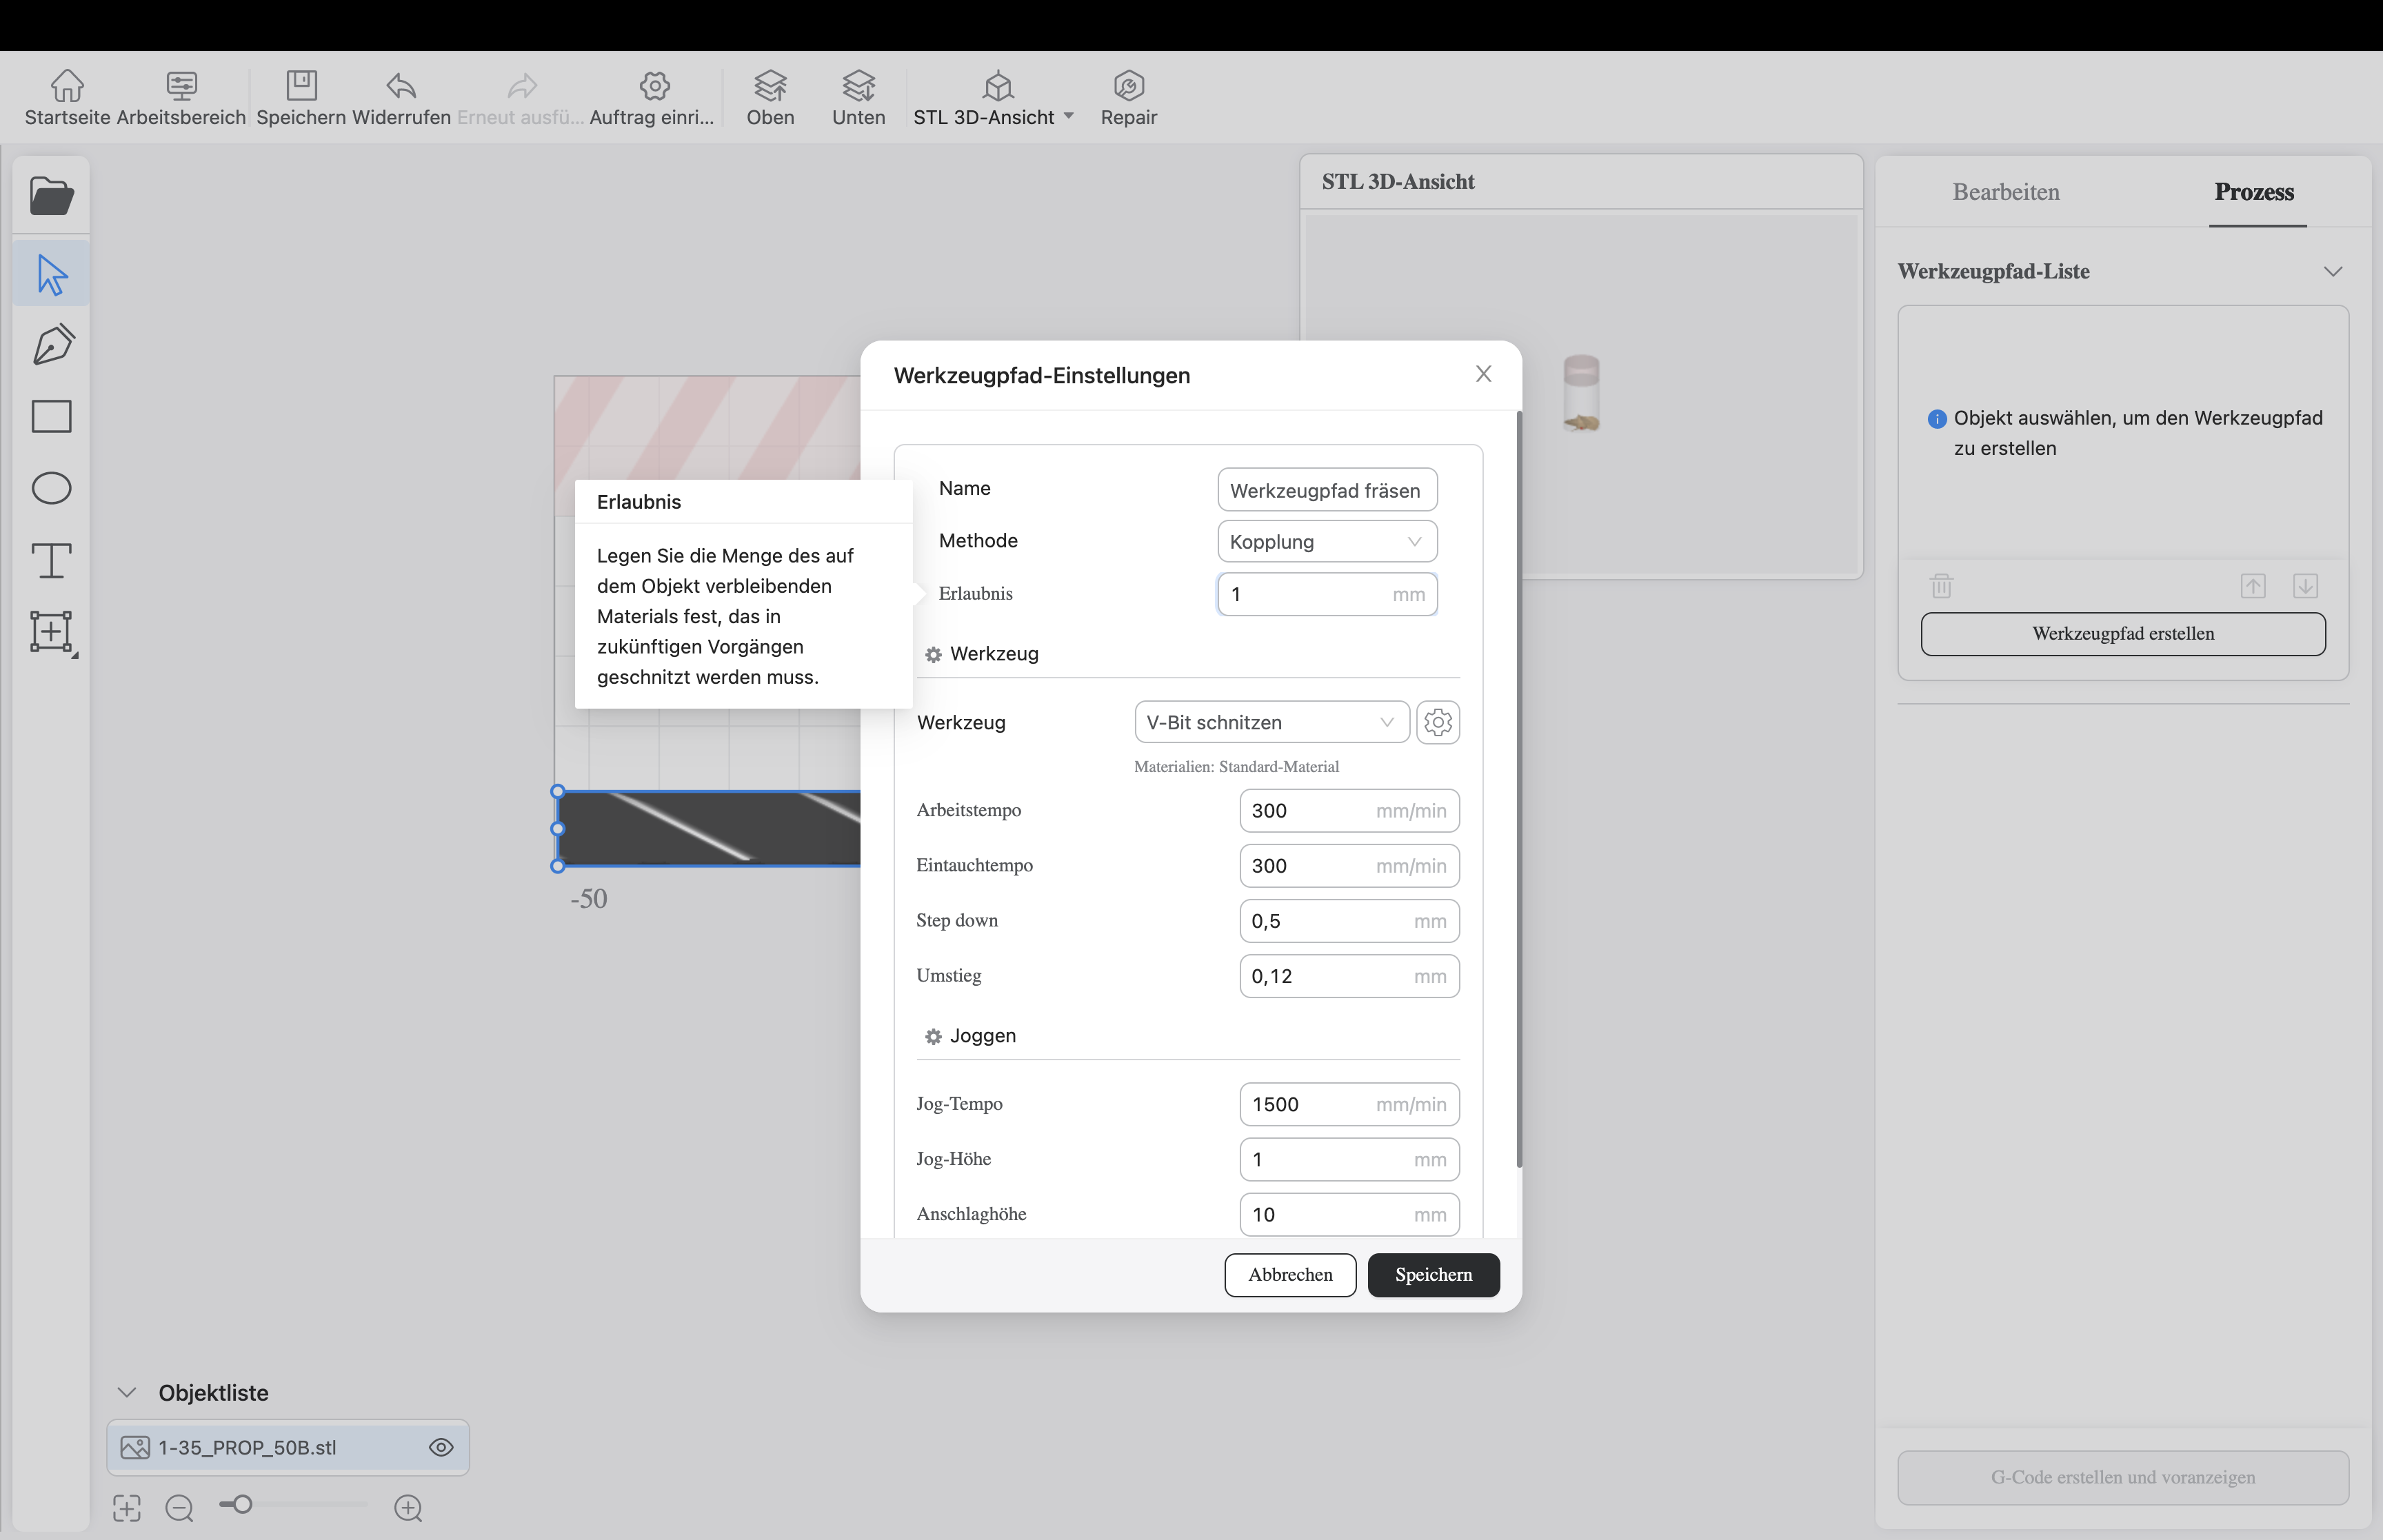
Task: Select the Pen drawing tool
Action: [x=52, y=344]
